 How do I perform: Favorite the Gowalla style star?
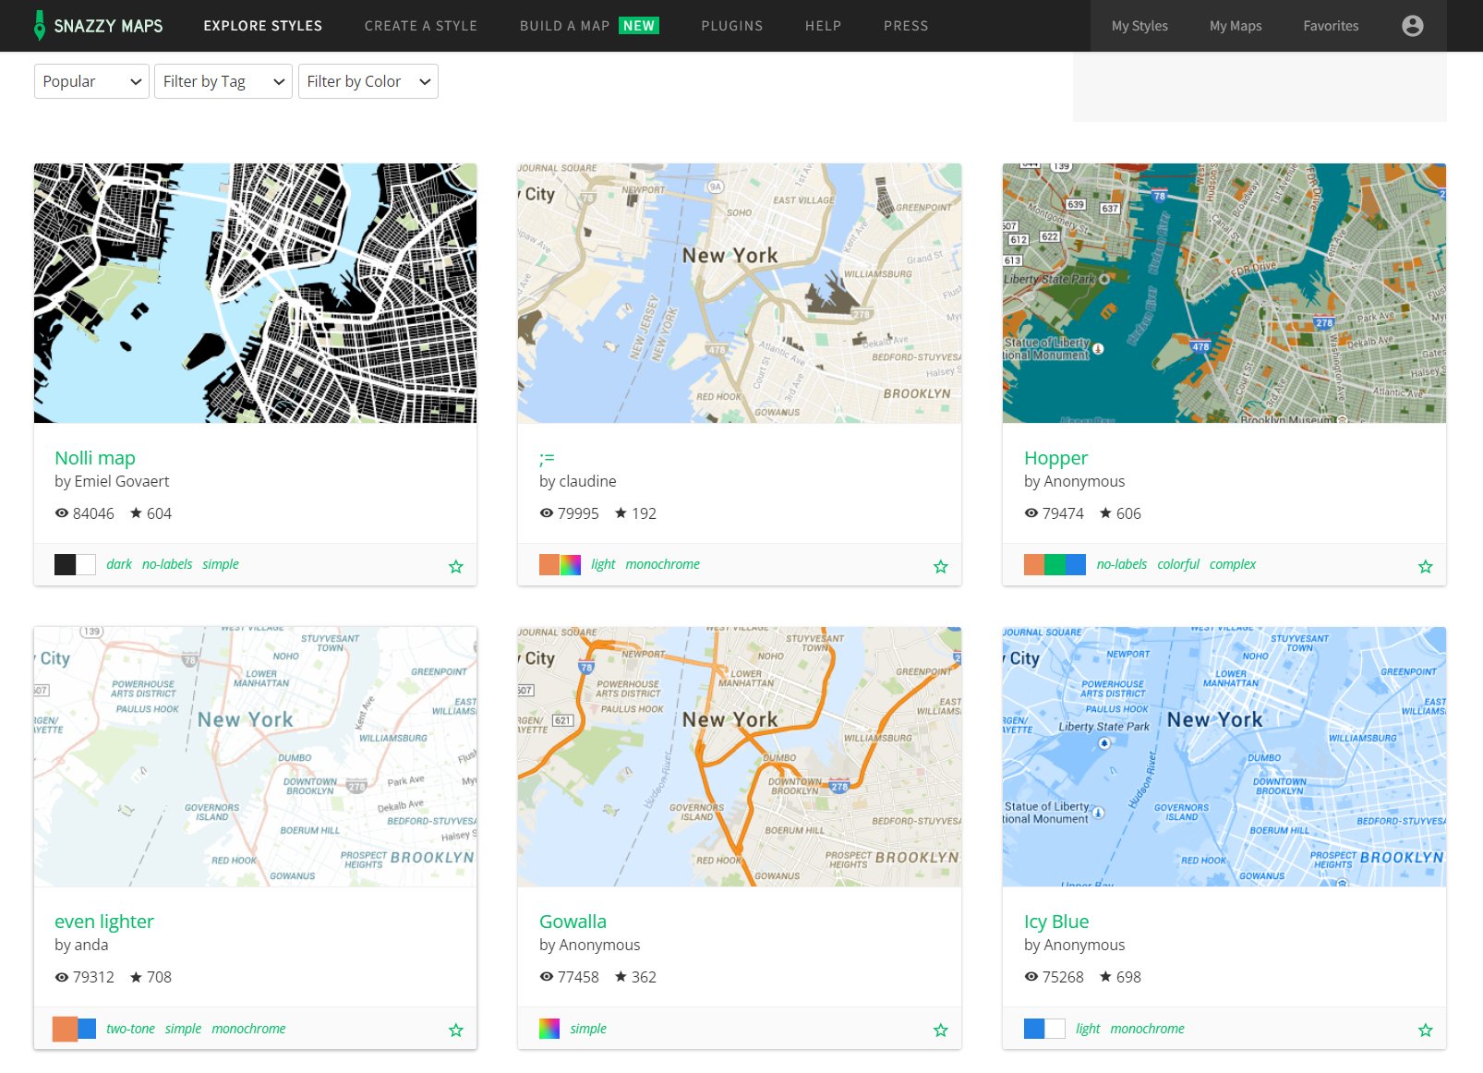coord(941,1030)
